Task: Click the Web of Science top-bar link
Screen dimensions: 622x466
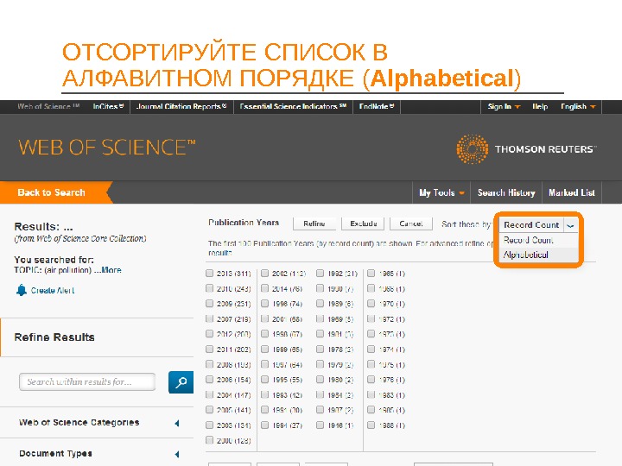Action: (48, 107)
